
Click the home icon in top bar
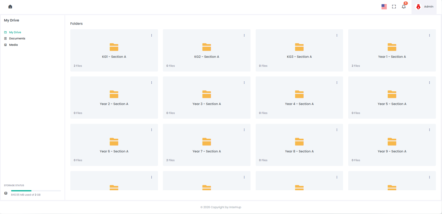tap(10, 7)
